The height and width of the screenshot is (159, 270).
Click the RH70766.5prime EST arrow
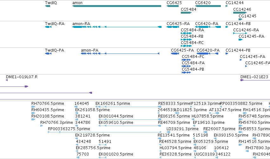[x=33, y=107]
